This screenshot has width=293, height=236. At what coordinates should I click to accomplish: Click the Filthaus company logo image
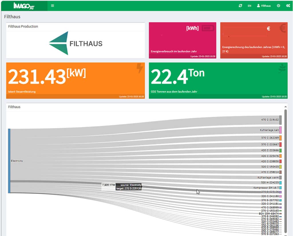point(76,43)
